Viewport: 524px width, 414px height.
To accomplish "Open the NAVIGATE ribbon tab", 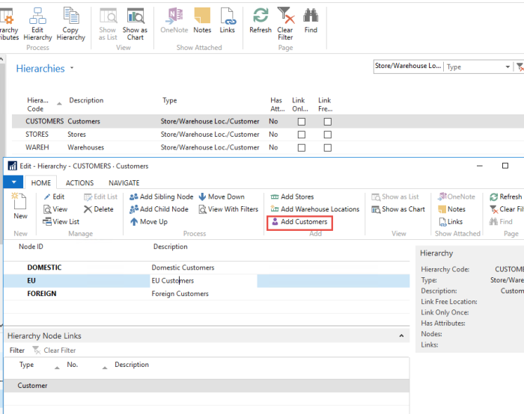I will [x=124, y=183].
